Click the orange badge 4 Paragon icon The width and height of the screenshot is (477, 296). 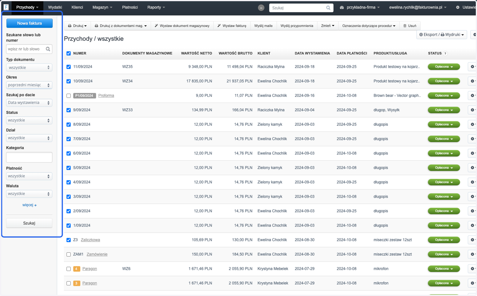click(77, 269)
